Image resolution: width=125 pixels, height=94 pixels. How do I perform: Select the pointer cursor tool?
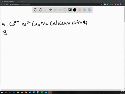click(45, 10)
